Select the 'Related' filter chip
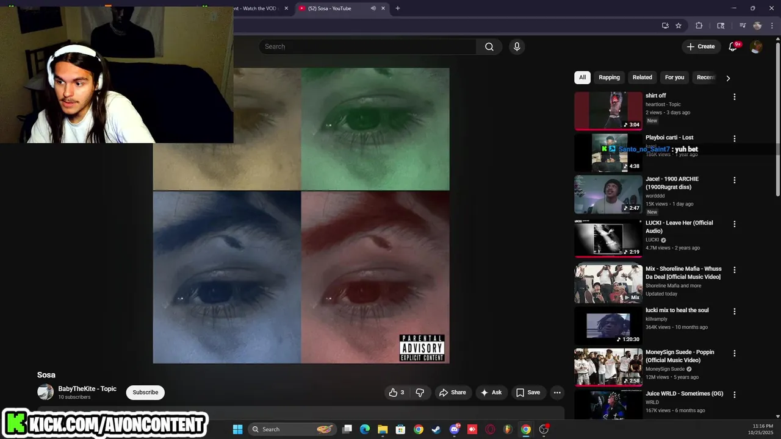 [x=642, y=77]
